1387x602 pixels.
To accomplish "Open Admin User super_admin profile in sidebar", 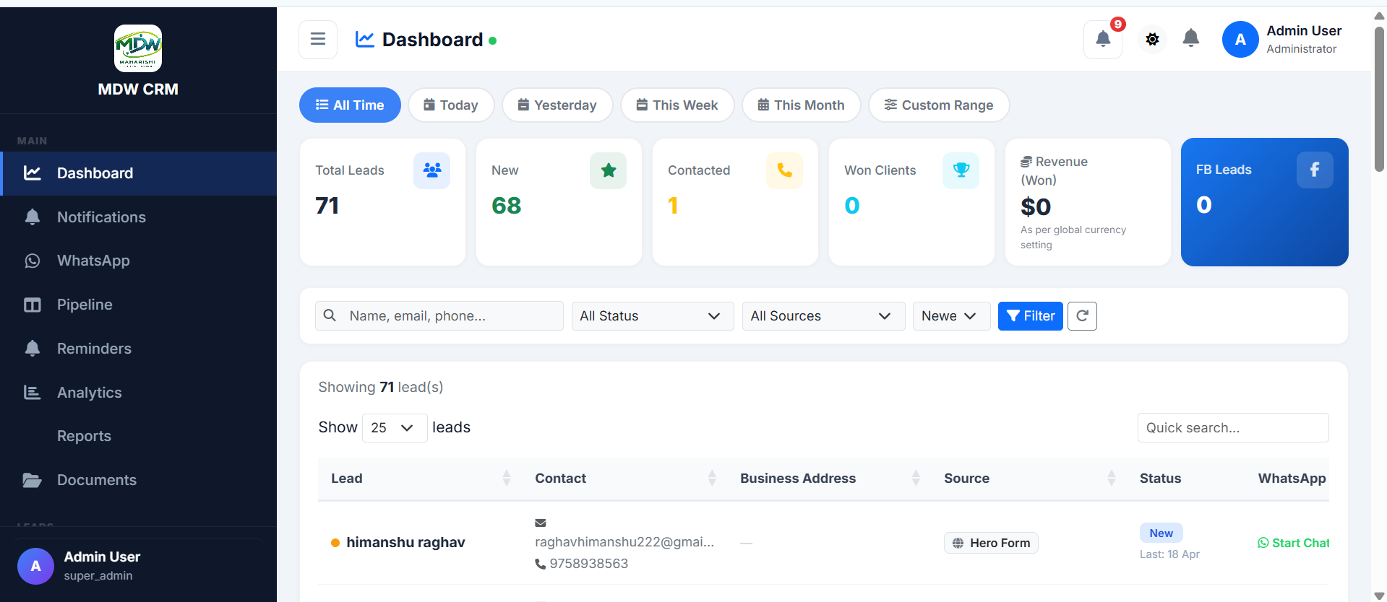I will pos(138,566).
